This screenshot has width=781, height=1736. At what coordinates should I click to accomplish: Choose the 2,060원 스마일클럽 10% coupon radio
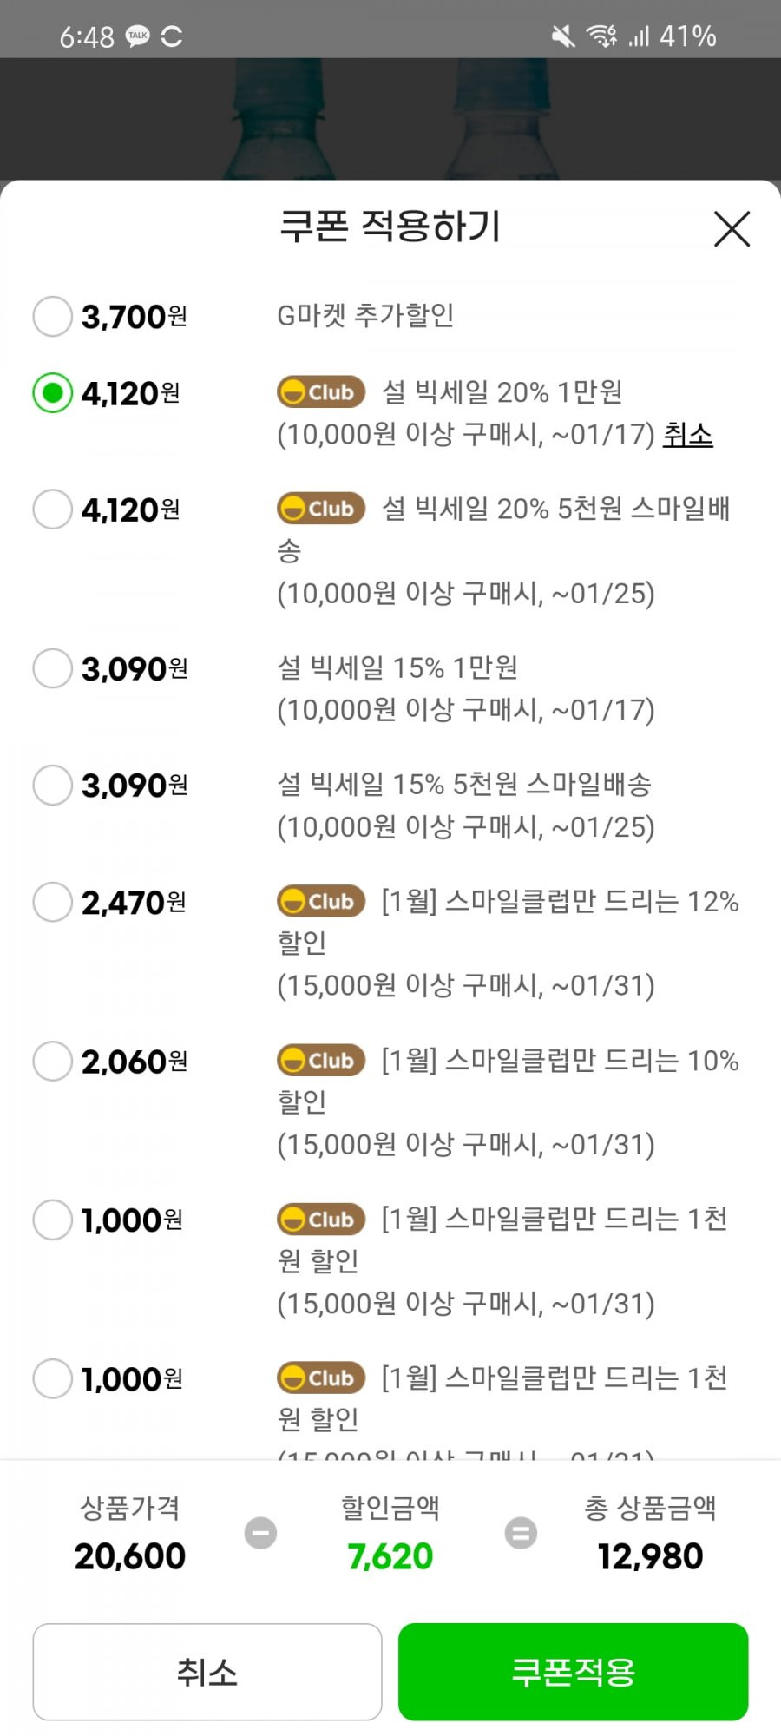point(52,1061)
